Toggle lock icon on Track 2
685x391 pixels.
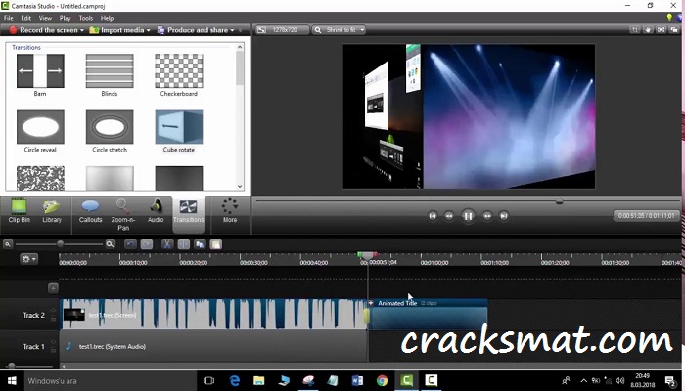[53, 320]
